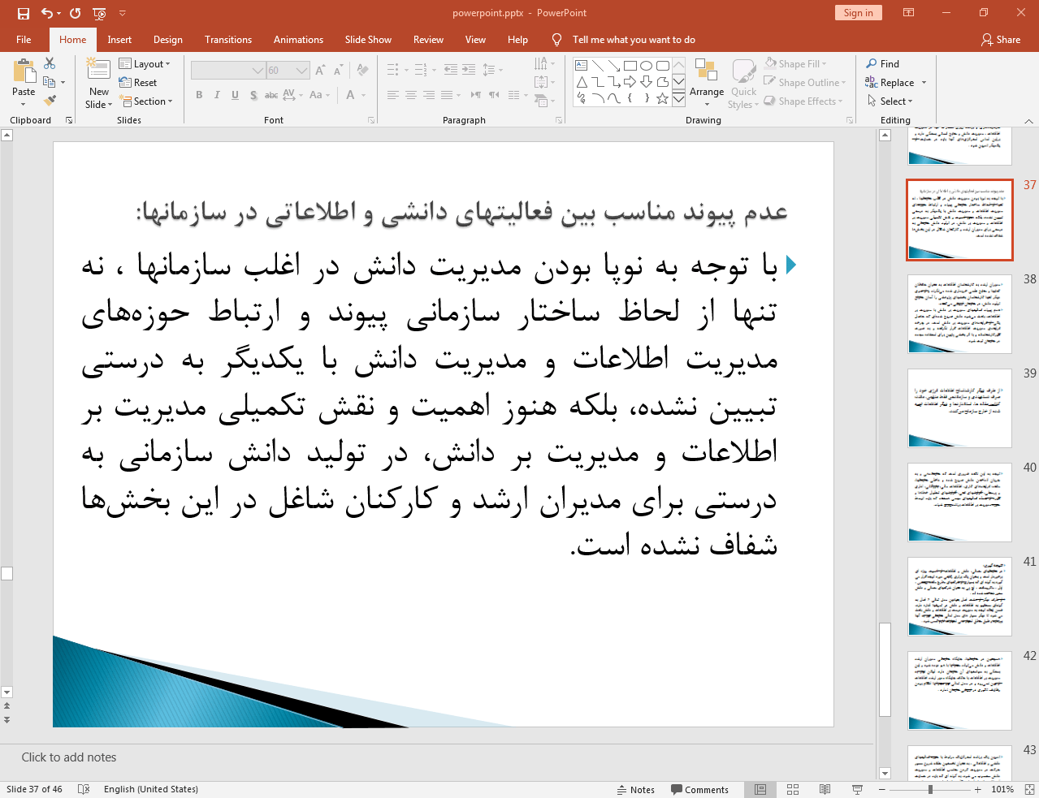Image resolution: width=1039 pixels, height=798 pixels.
Task: Undo the last action
Action: (x=47, y=13)
